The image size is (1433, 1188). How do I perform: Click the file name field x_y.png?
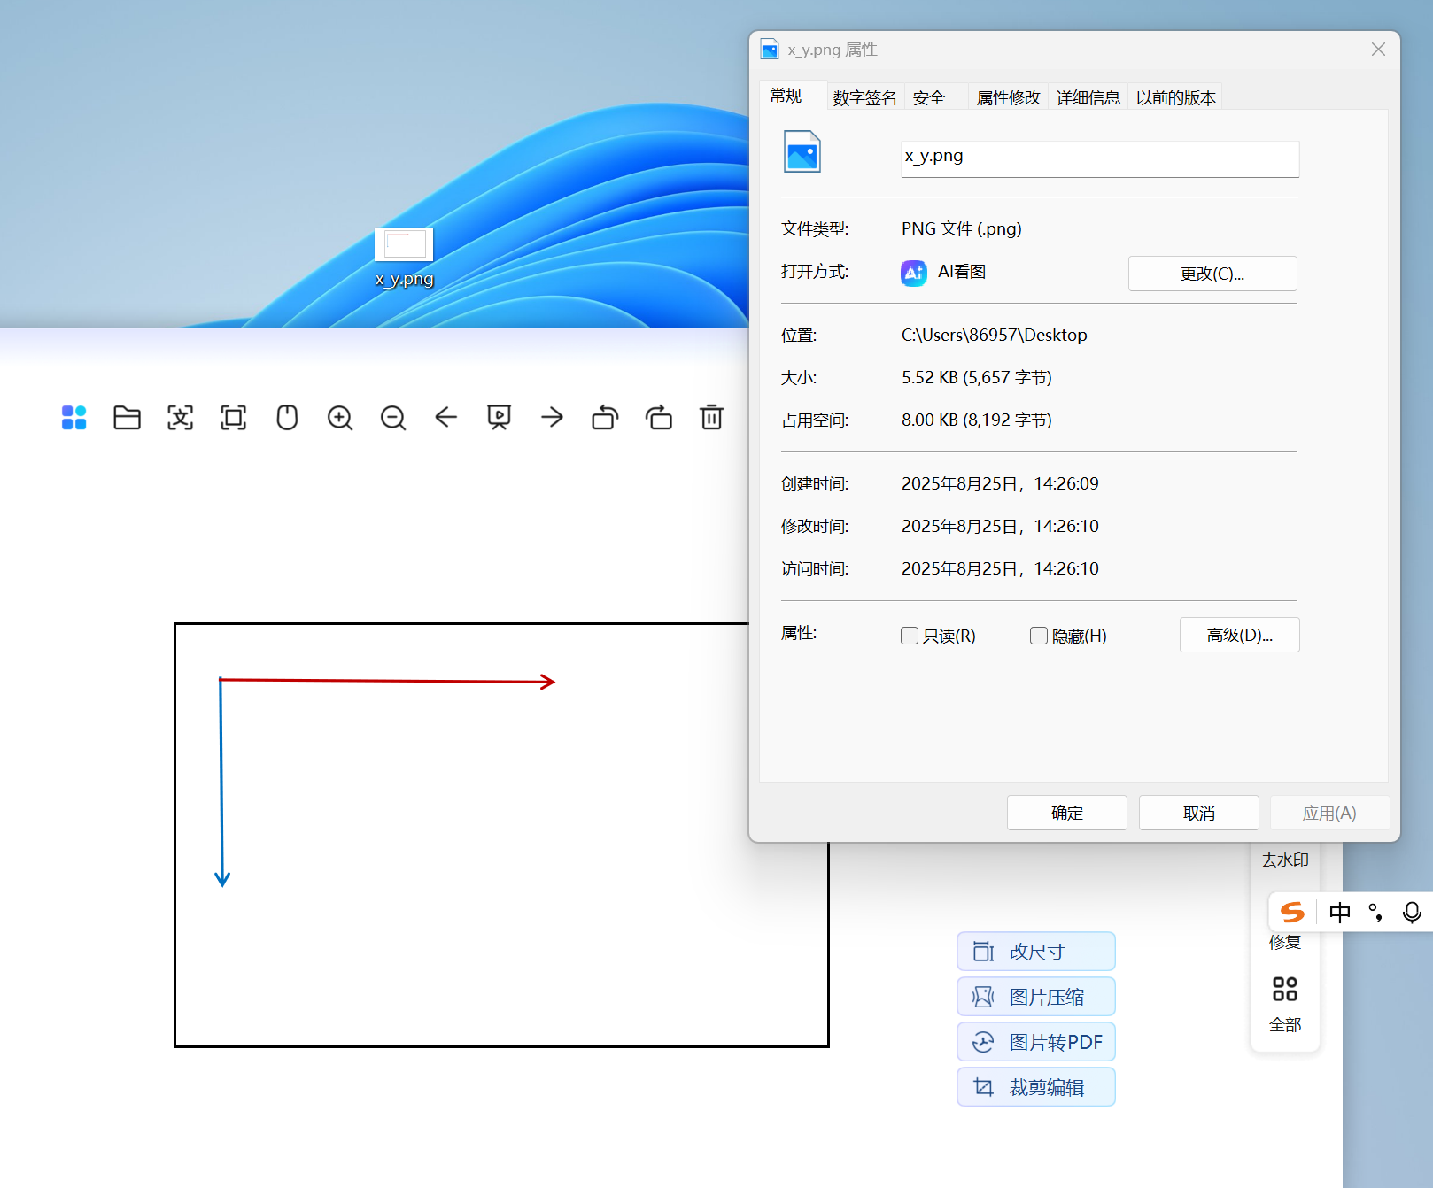tap(1100, 158)
